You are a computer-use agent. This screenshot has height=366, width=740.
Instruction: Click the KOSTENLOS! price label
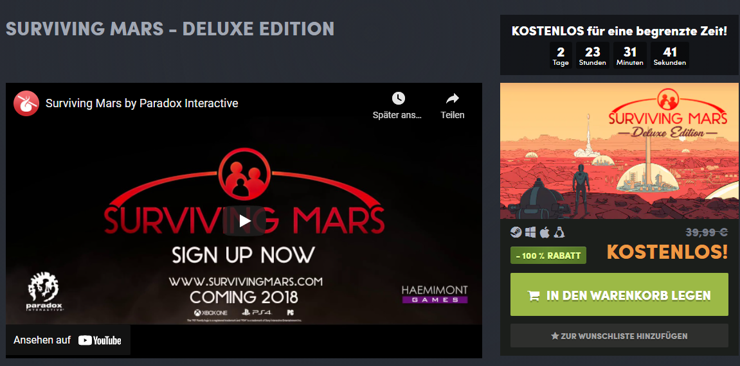[x=667, y=253]
